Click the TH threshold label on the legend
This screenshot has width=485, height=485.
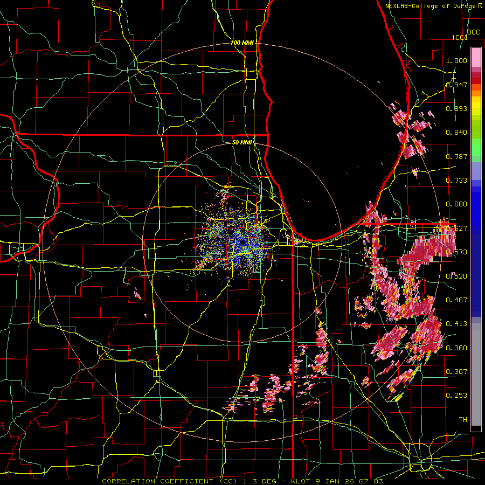[x=463, y=419]
